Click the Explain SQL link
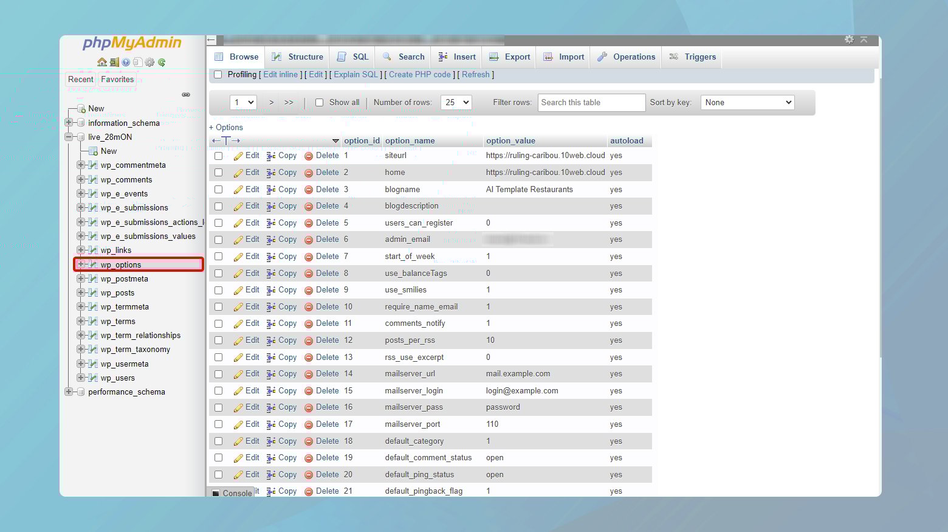 (355, 75)
